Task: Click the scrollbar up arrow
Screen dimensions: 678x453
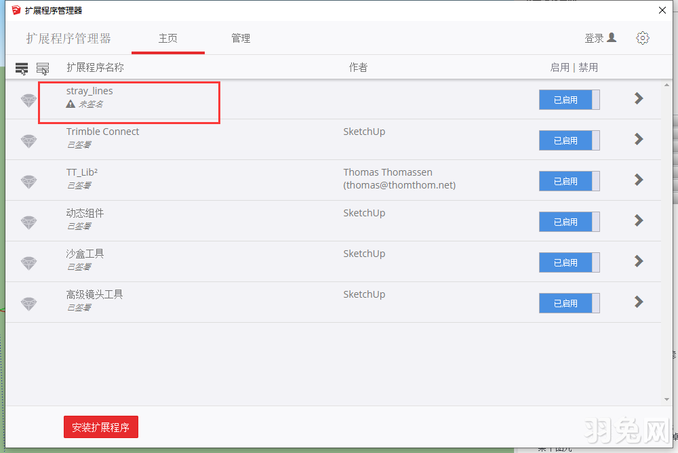Action: pos(666,85)
